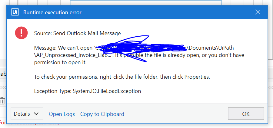Click the red exclamation error icon
Screen dimensions: 273x128
22,33
